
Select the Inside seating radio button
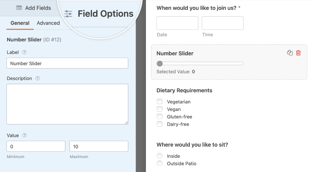(x=160, y=156)
